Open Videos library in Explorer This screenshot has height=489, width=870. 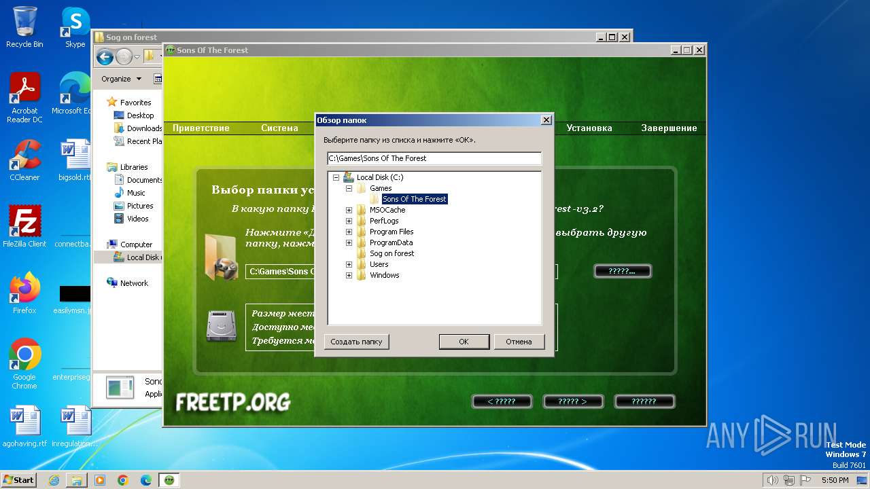point(132,219)
